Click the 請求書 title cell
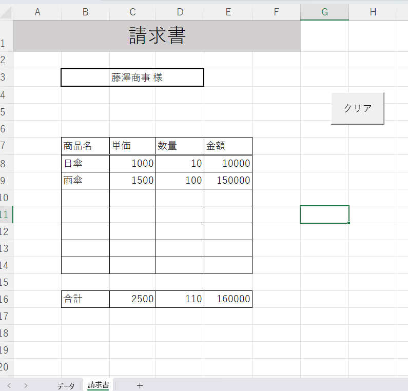408x391 pixels. pyautogui.click(x=157, y=36)
